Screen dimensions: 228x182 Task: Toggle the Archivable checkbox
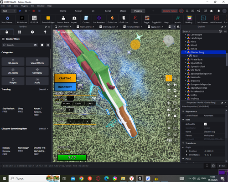pyautogui.click(x=205, y=124)
